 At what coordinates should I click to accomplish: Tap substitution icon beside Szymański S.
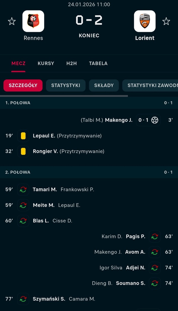click(x=23, y=299)
